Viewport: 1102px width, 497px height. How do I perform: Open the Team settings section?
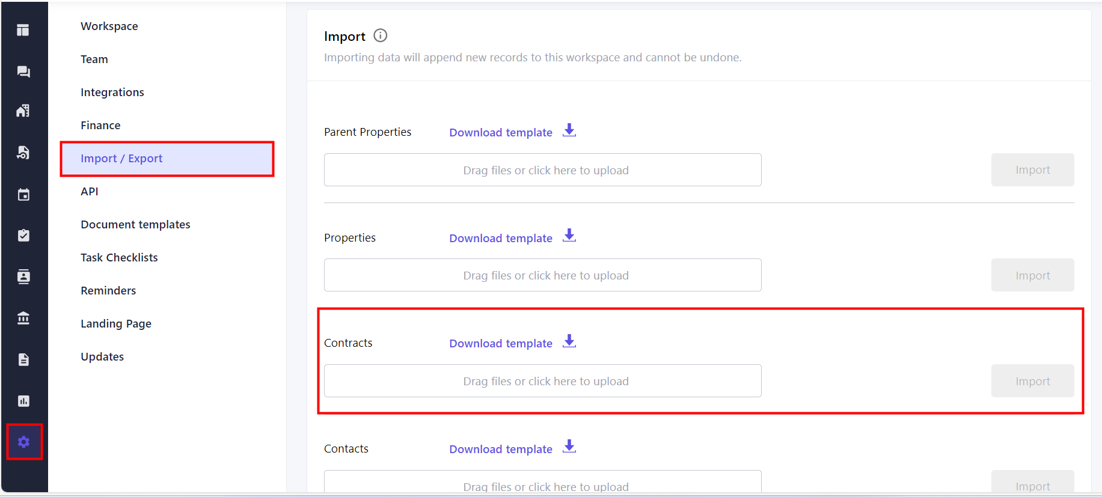tap(94, 59)
